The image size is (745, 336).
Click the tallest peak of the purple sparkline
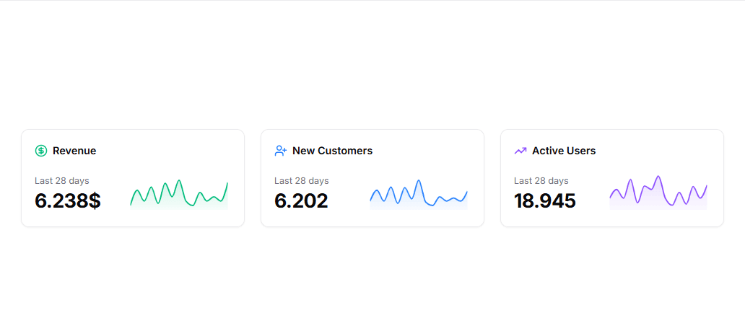[x=658, y=177]
